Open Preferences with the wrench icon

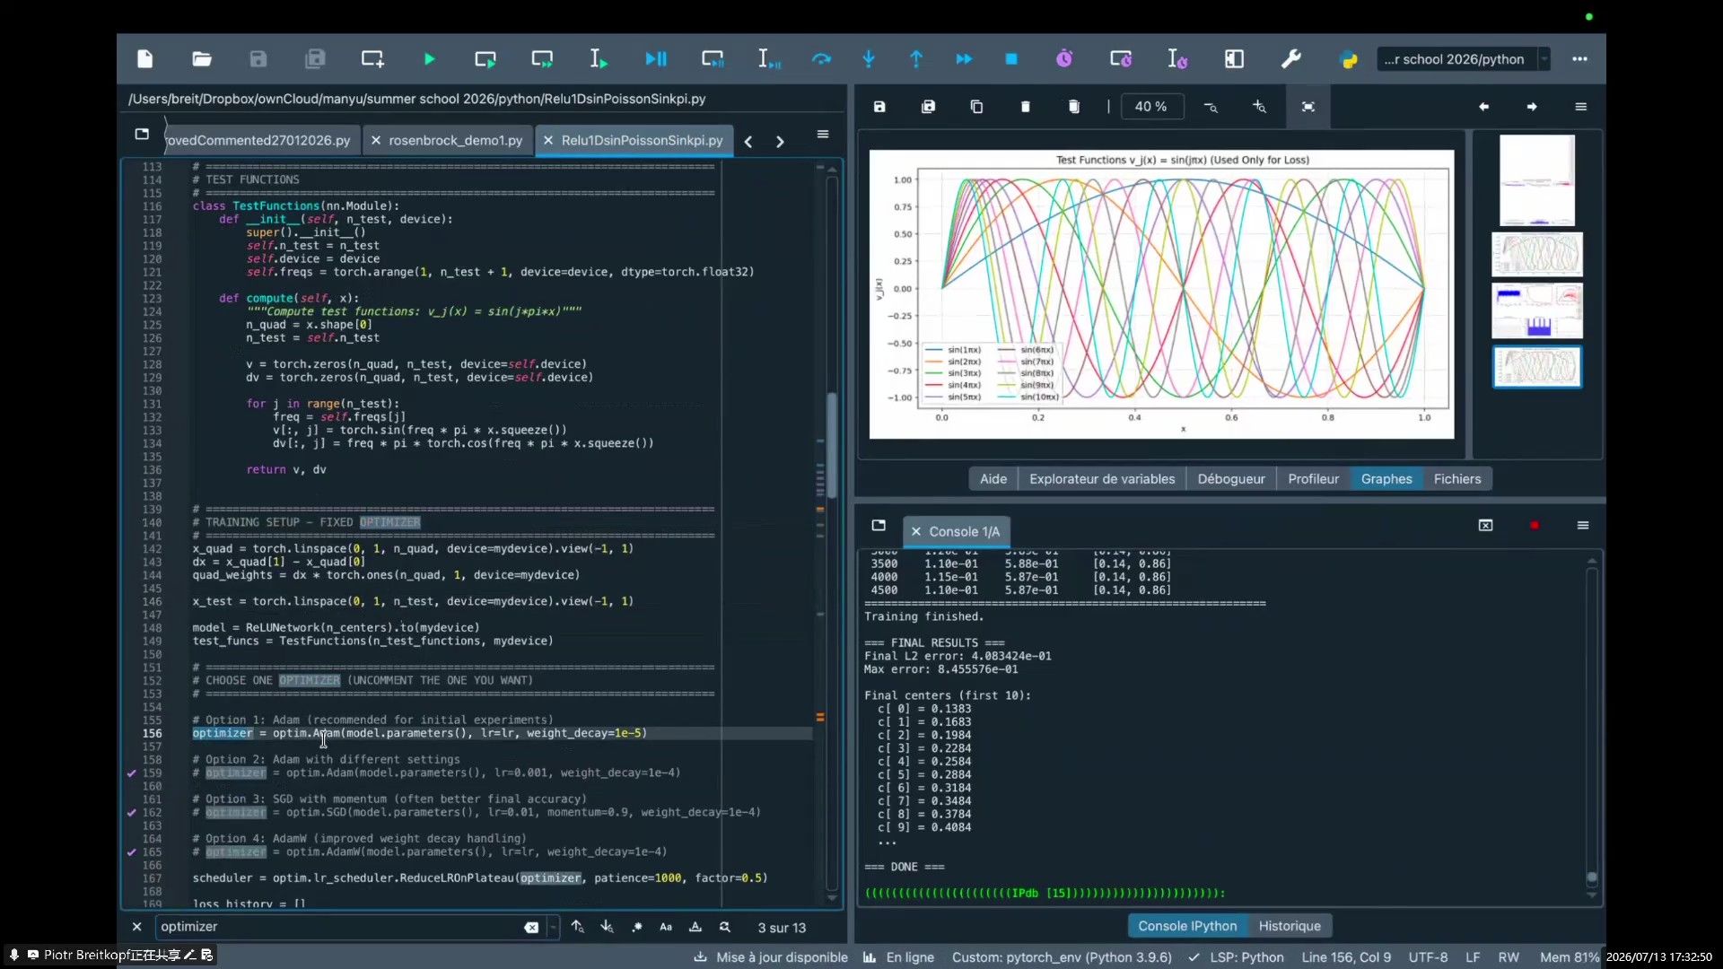(1291, 59)
